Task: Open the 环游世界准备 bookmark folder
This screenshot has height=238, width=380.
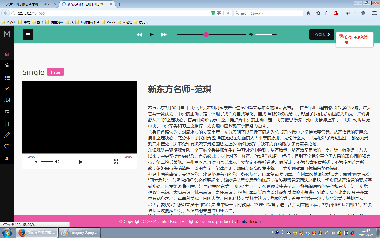Action: coord(88,22)
